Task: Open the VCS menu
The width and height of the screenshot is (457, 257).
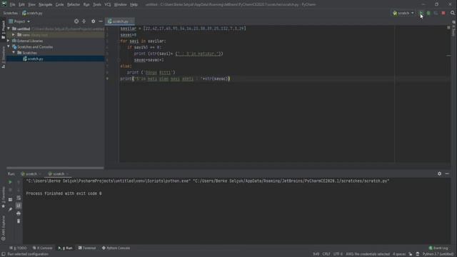Action: pos(108,5)
